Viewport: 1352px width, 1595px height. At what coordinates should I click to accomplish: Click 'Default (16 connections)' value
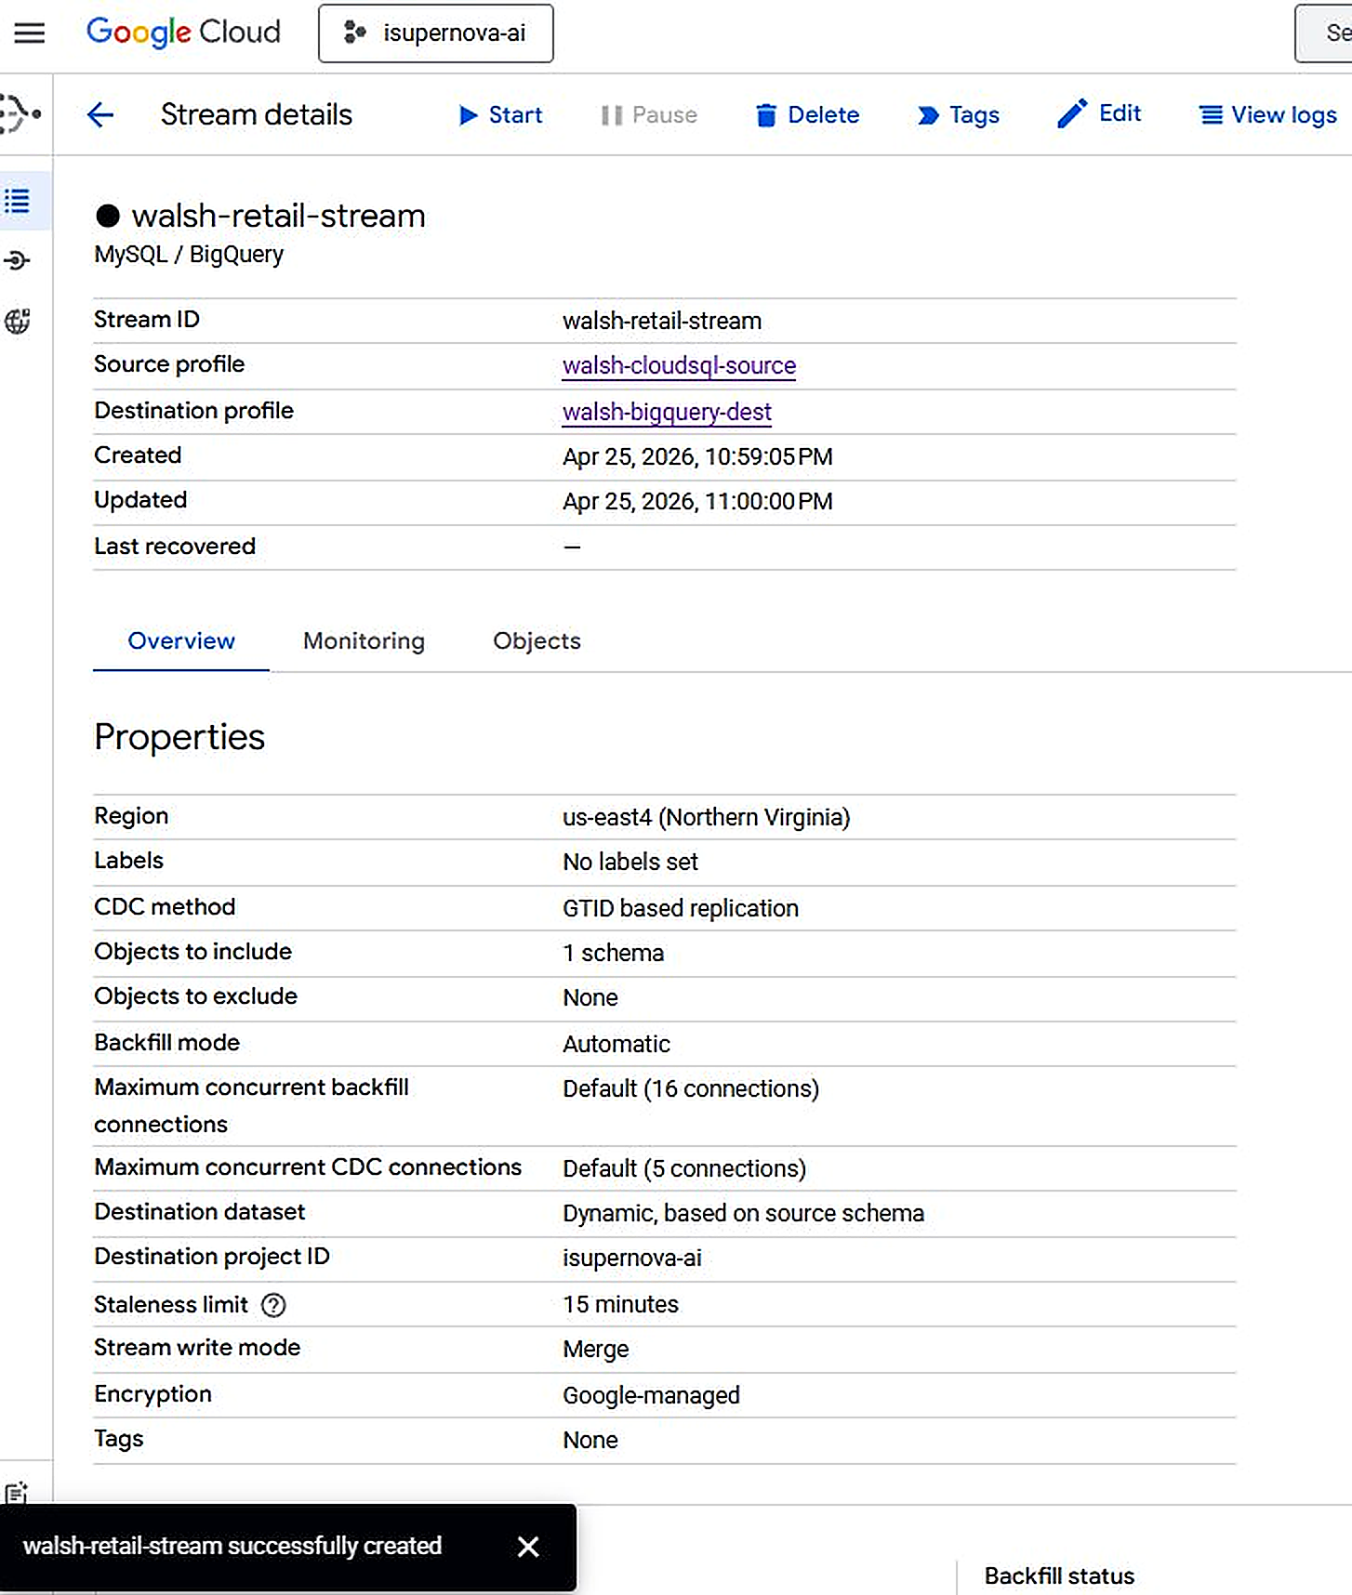point(691,1088)
